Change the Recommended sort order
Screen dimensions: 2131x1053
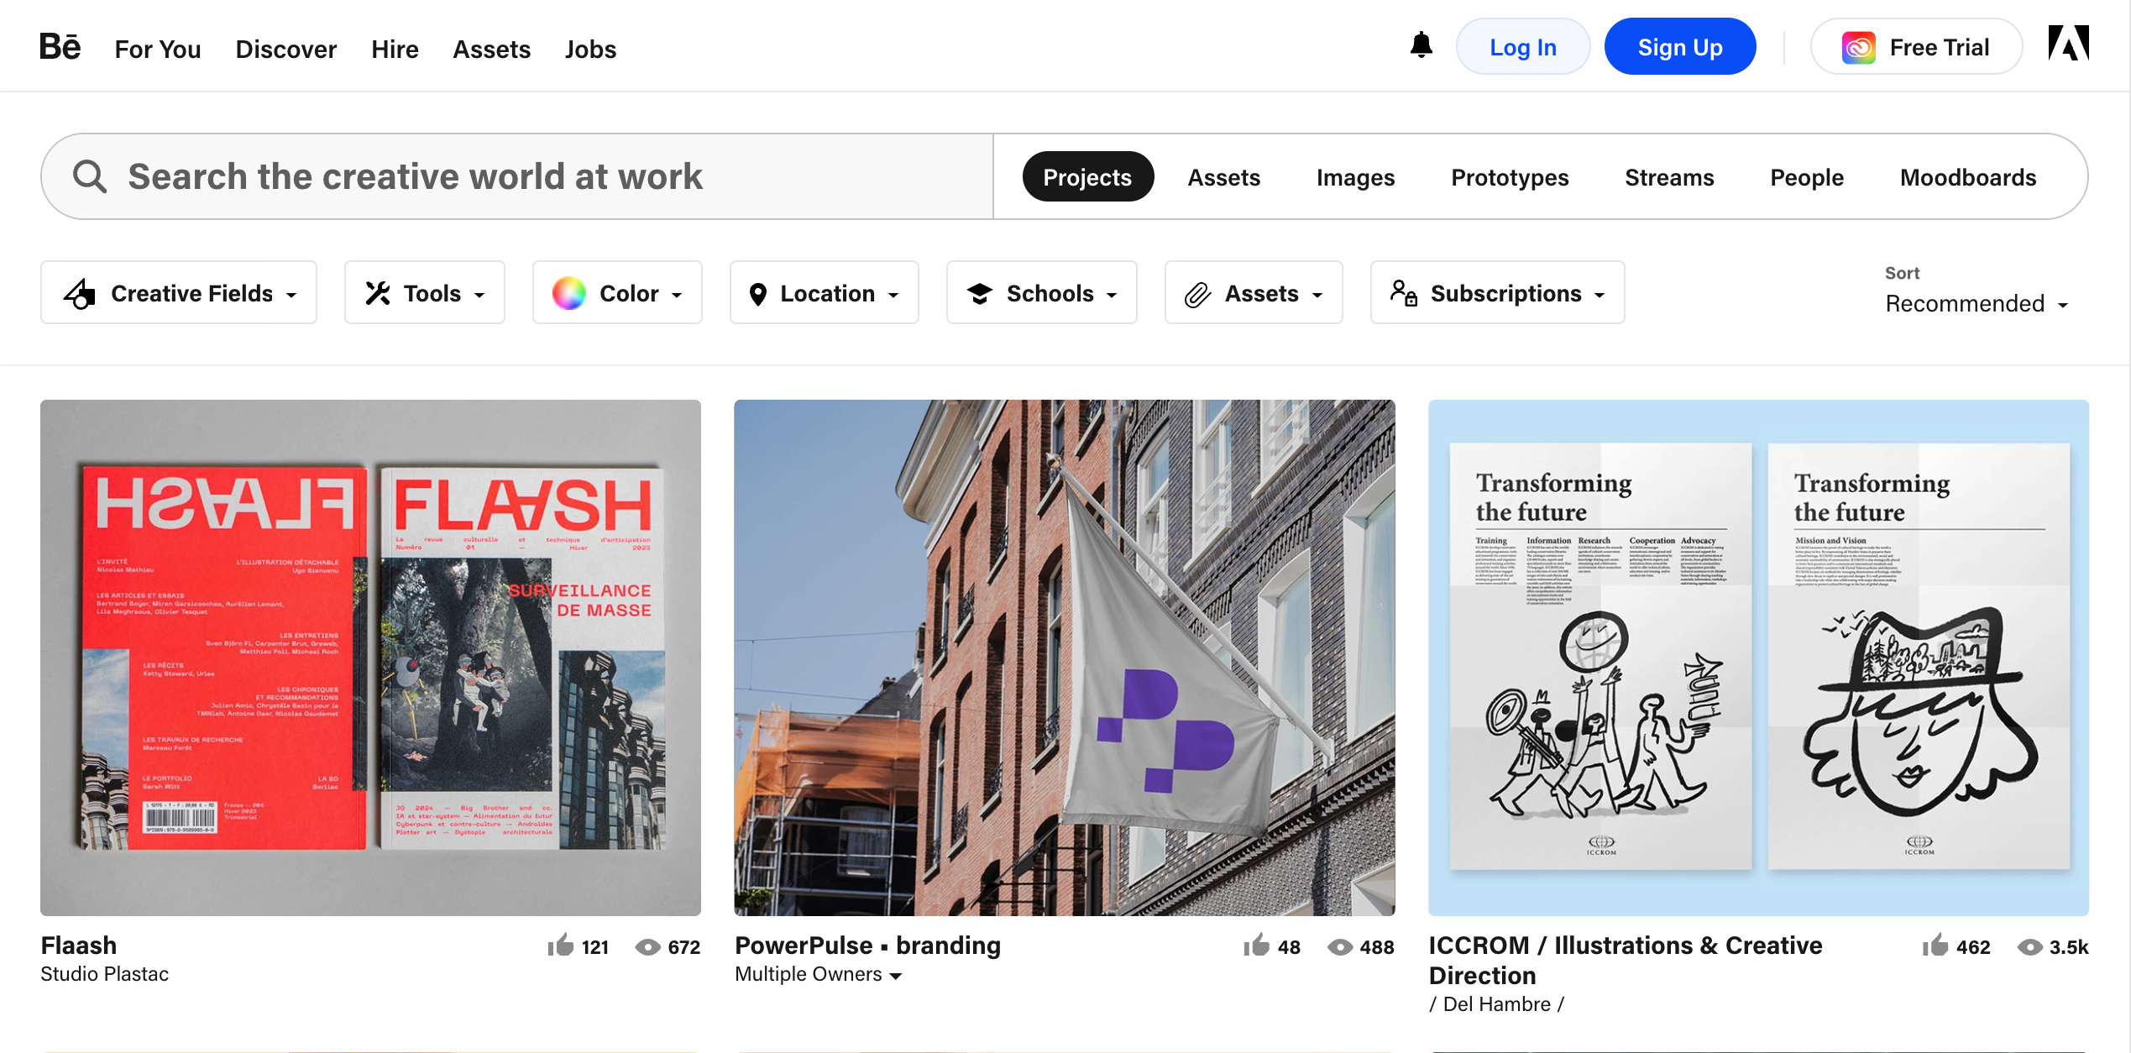coord(1977,304)
